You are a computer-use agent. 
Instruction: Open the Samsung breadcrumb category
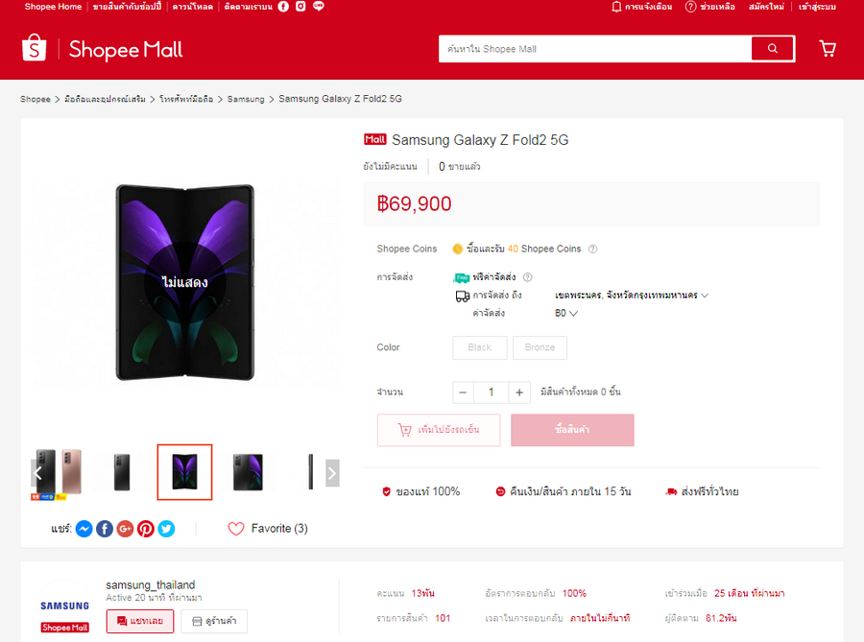pos(246,99)
